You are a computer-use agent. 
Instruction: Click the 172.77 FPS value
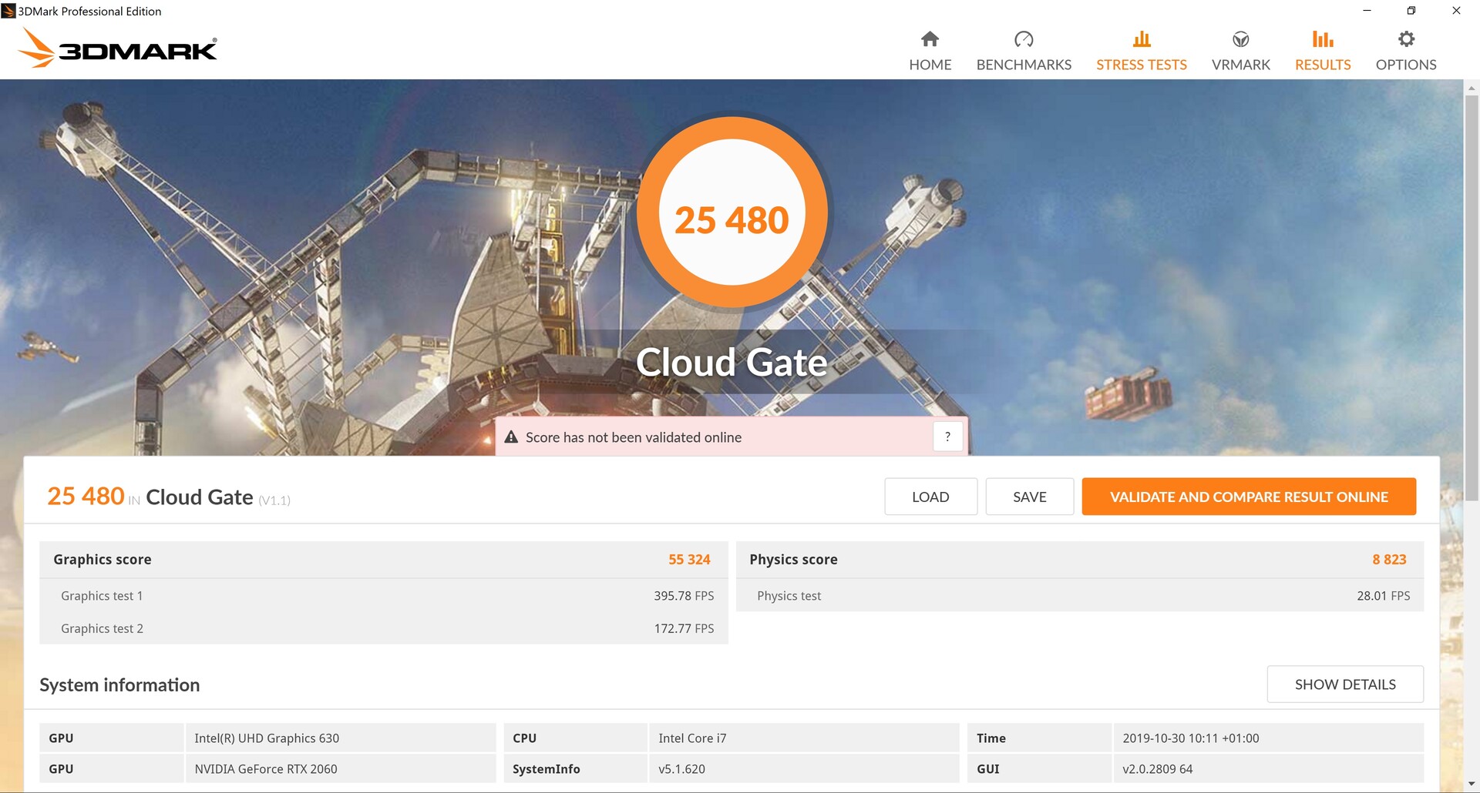(684, 628)
